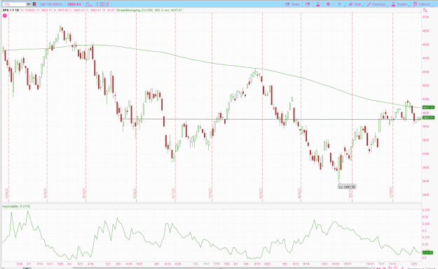Open the Patterns dropdown menu
The image size is (438, 269).
[x=423, y=4]
